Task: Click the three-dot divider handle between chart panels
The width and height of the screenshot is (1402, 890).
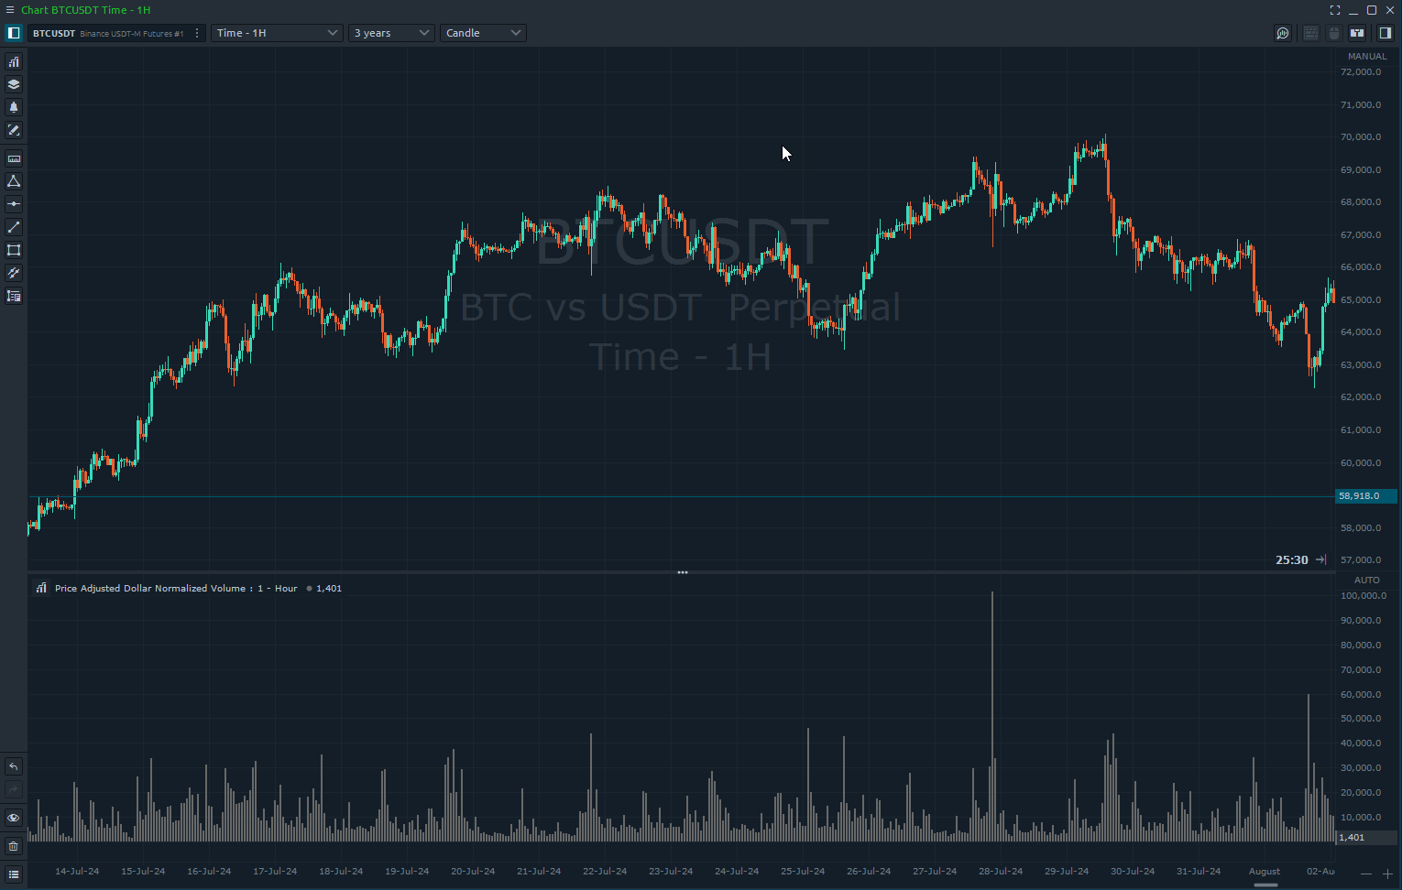Action: 683,572
